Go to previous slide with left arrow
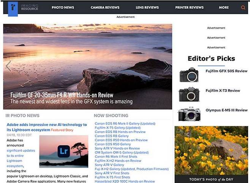250x183 pixels. coord(8,66)
